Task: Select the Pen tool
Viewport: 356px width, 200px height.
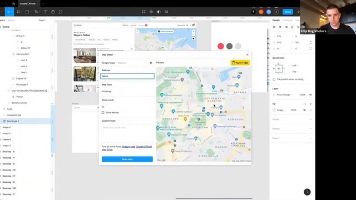Action: tap(36, 12)
